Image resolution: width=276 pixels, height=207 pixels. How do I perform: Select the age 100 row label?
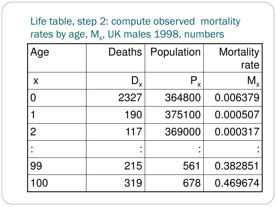[39, 183]
